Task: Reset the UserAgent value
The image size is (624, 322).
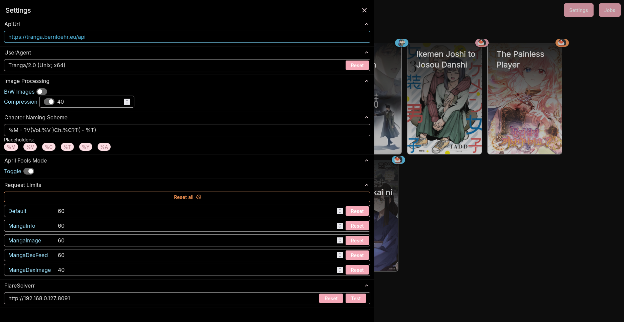Action: (x=357, y=65)
